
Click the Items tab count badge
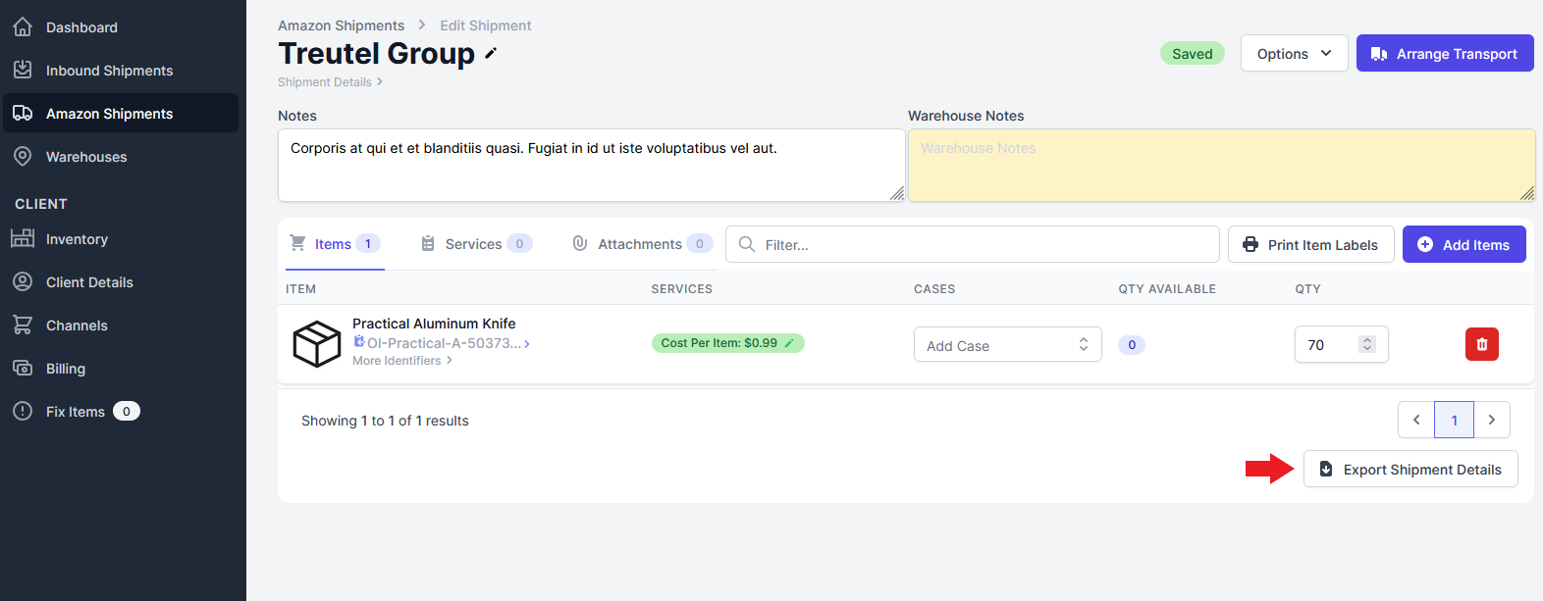(x=368, y=244)
